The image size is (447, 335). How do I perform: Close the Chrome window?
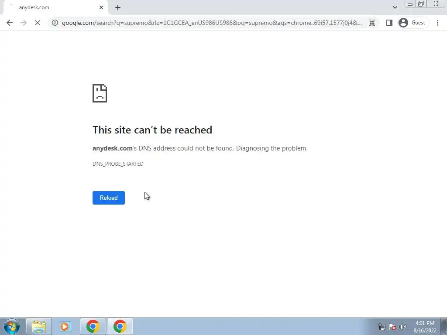(x=436, y=3)
